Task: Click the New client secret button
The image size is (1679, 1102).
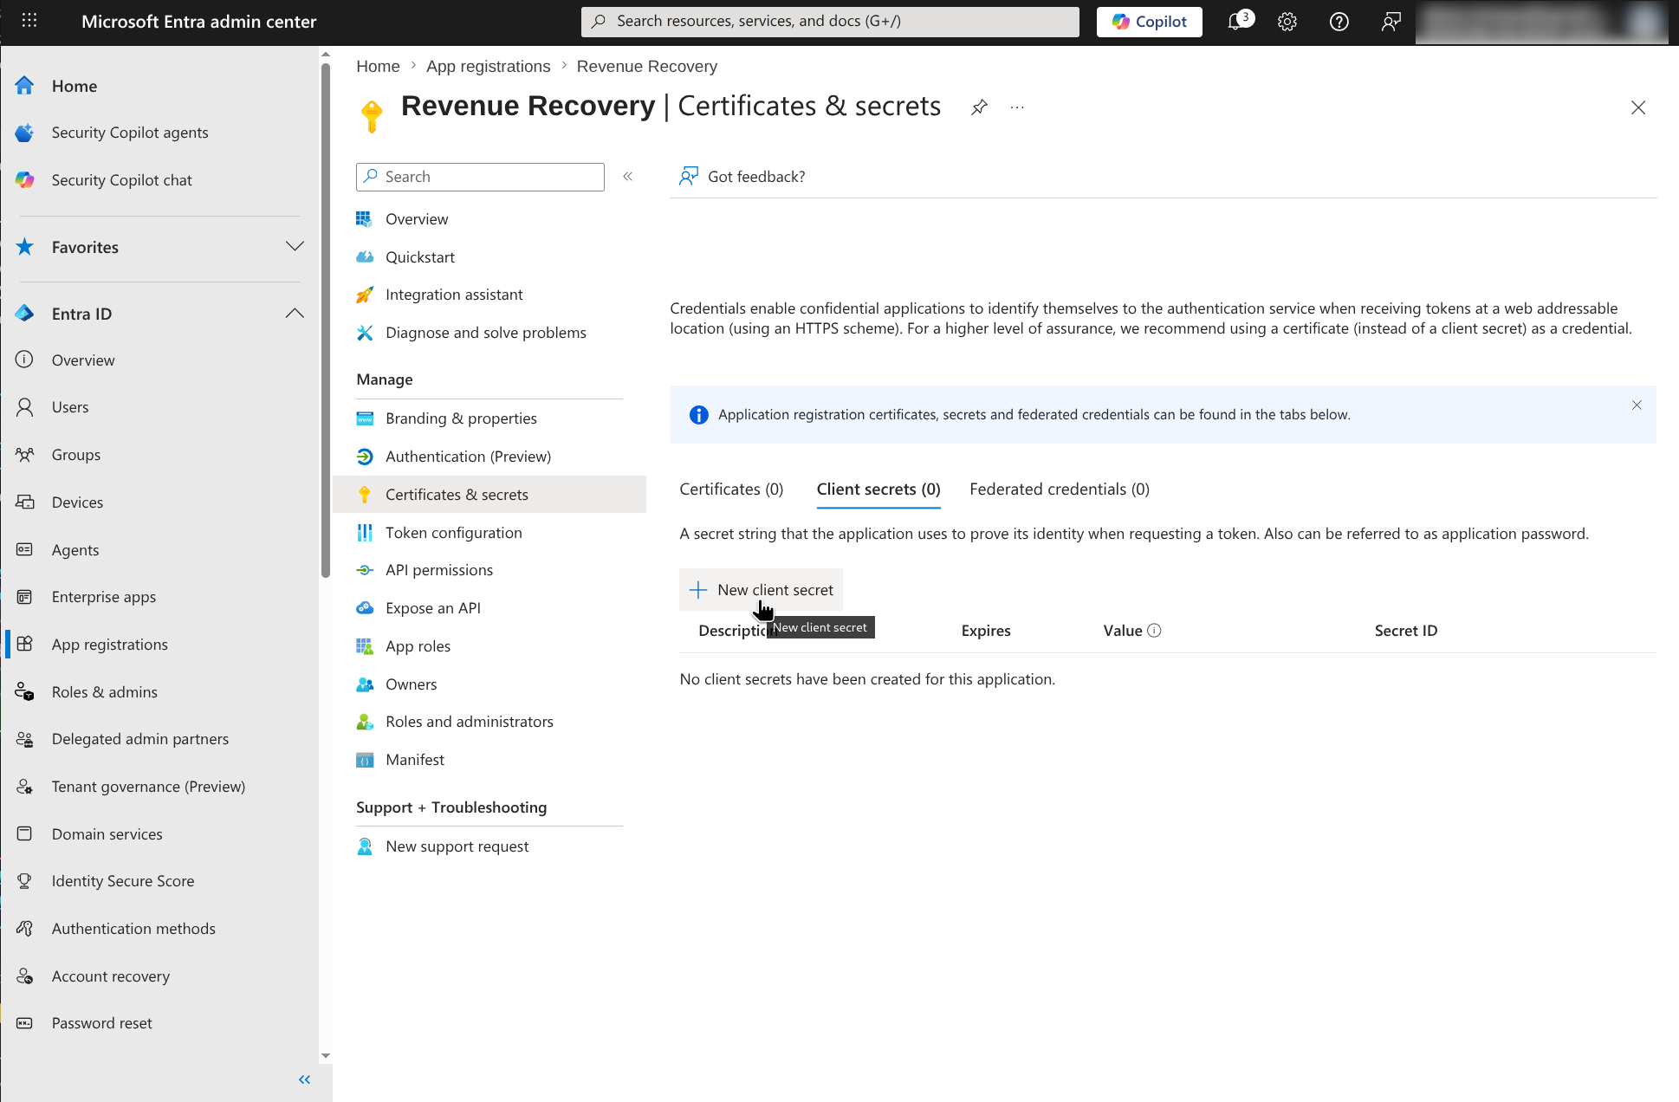Action: tap(761, 590)
